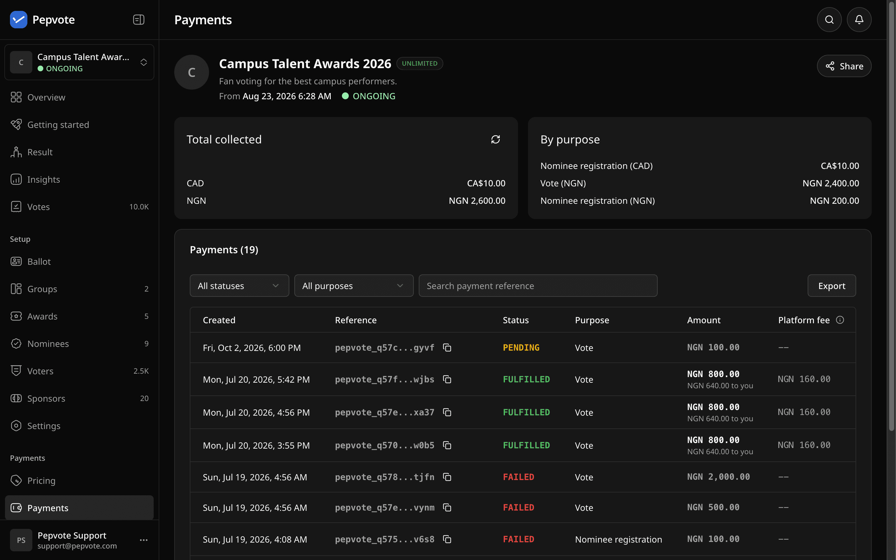The height and width of the screenshot is (560, 896).
Task: Click the Pepvote logo icon
Action: (19, 20)
